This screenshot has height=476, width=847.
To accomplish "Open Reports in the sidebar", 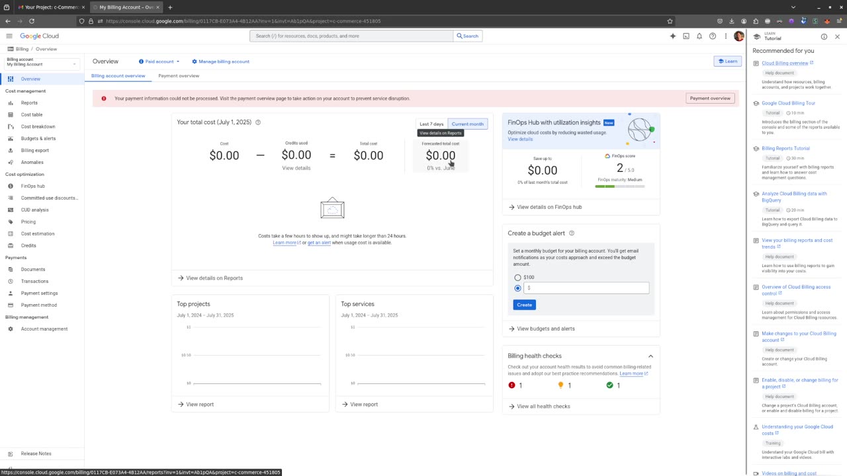I will click(29, 102).
